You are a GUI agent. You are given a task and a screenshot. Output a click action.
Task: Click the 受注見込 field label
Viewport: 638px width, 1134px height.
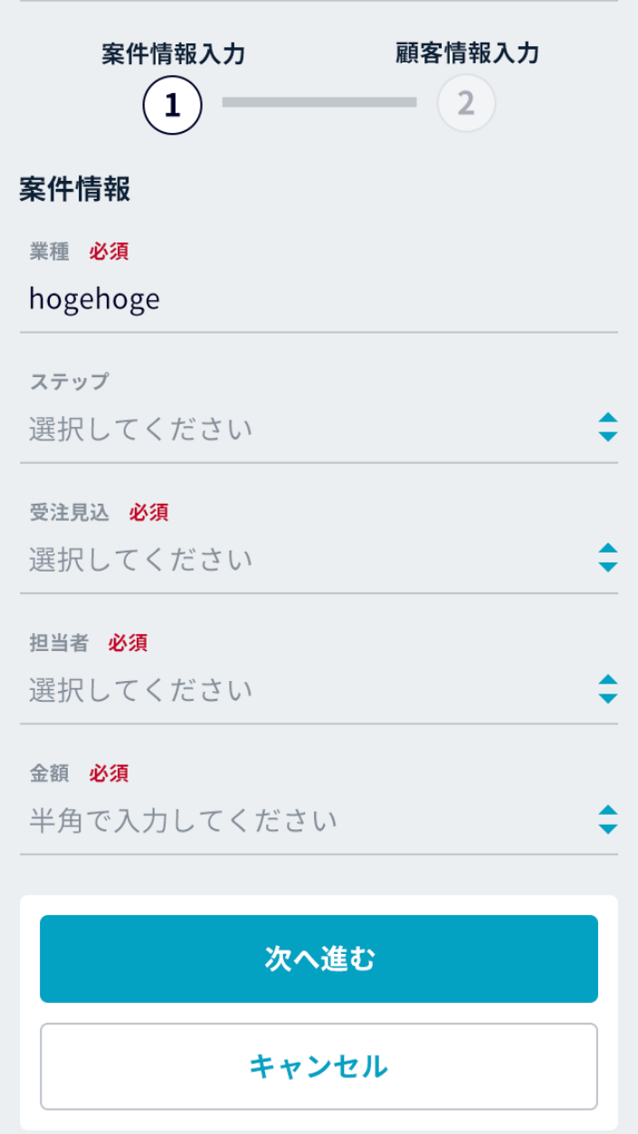[x=69, y=513]
